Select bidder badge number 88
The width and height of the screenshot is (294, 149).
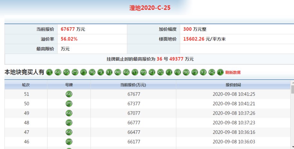117,72
